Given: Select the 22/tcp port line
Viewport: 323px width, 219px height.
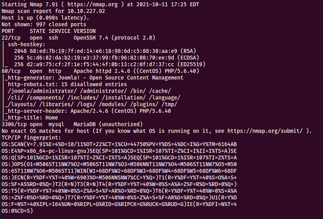Looking at the screenshot, I should tap(78, 38).
